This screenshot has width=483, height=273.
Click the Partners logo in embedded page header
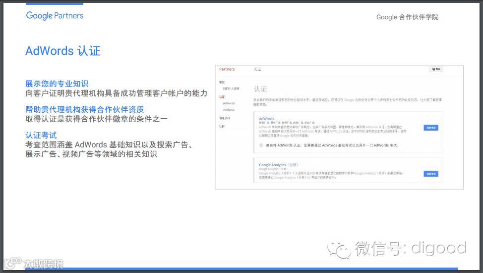point(227,69)
